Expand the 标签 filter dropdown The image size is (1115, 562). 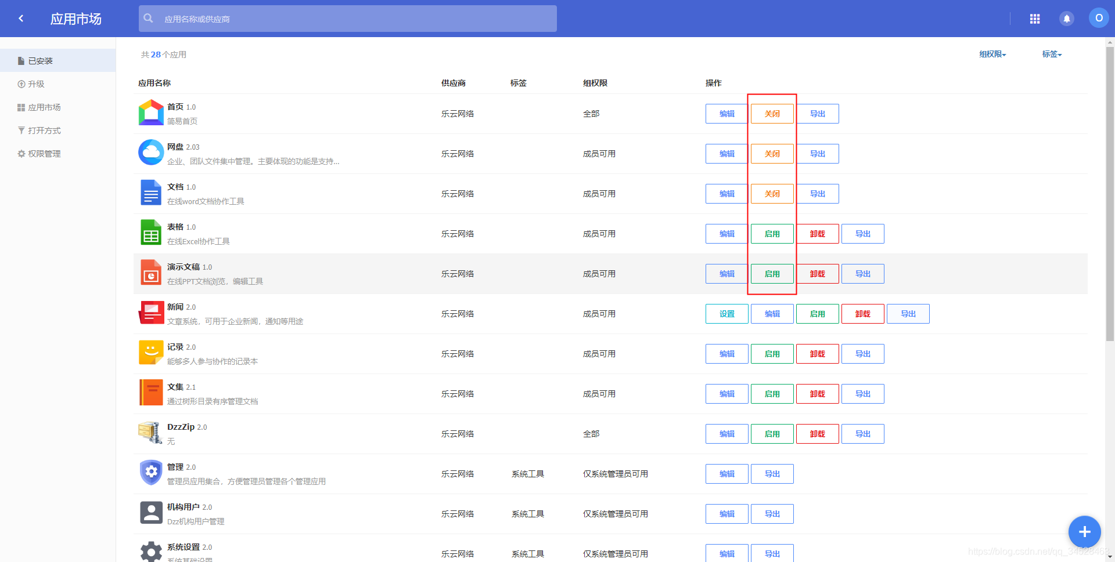point(1052,55)
